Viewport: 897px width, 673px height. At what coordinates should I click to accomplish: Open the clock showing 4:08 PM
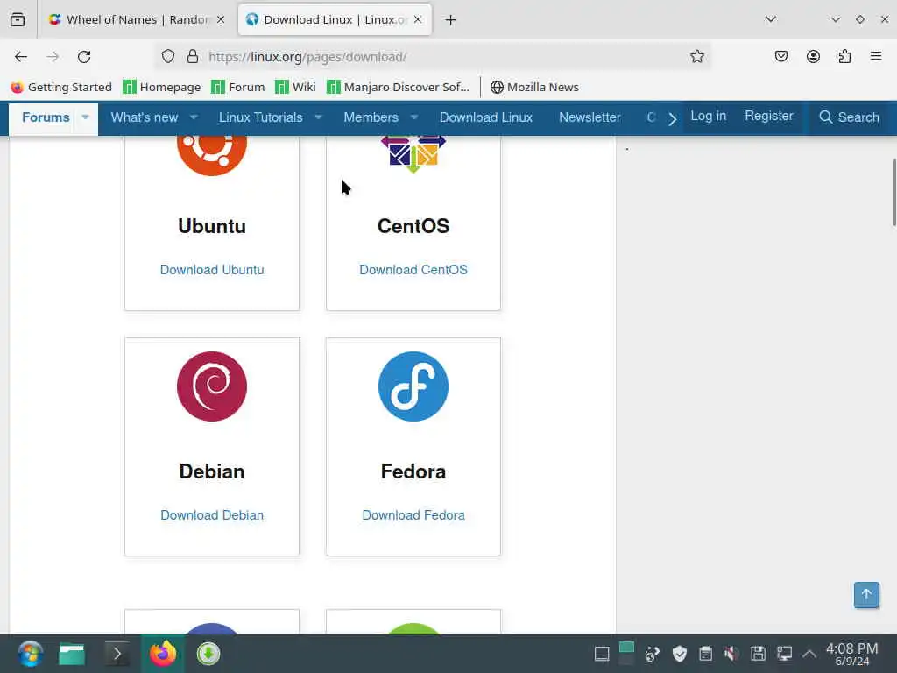pyautogui.click(x=851, y=654)
